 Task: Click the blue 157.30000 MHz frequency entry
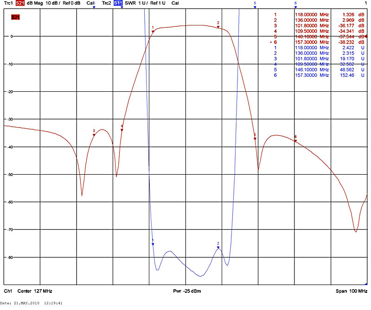point(312,75)
